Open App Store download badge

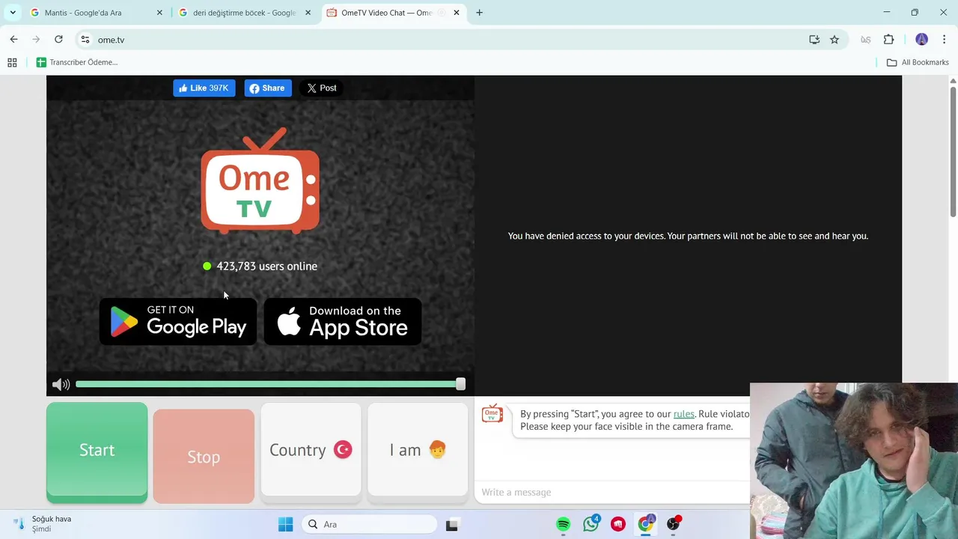click(343, 322)
